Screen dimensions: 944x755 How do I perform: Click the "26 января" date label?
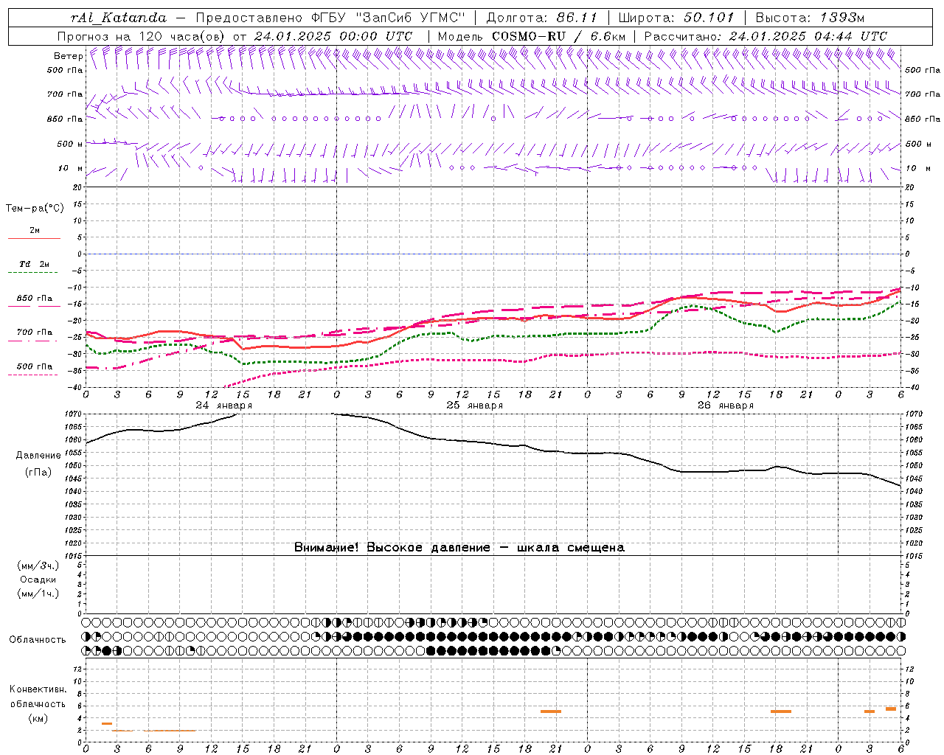[725, 406]
